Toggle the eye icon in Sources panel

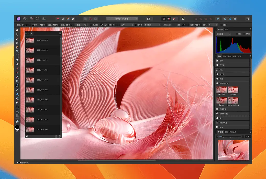tap(27, 136)
